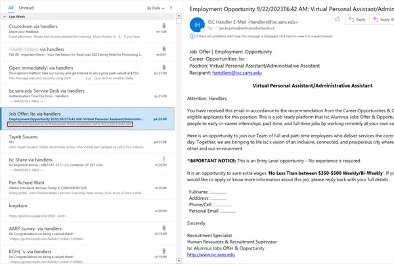Open the Open Immediately! via handlers email
Image resolution: width=394 pixels, height=264 pixels.
click(x=87, y=73)
